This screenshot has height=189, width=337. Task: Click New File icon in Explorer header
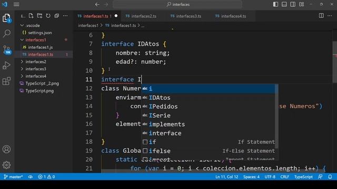click(31, 16)
